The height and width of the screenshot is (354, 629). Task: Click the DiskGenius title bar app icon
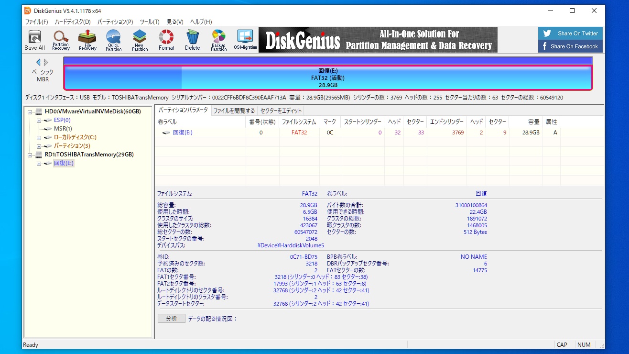[28, 11]
